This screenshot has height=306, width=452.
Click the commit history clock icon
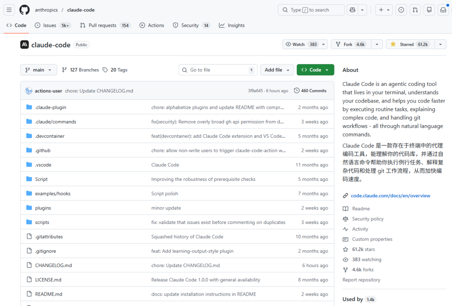297,90
